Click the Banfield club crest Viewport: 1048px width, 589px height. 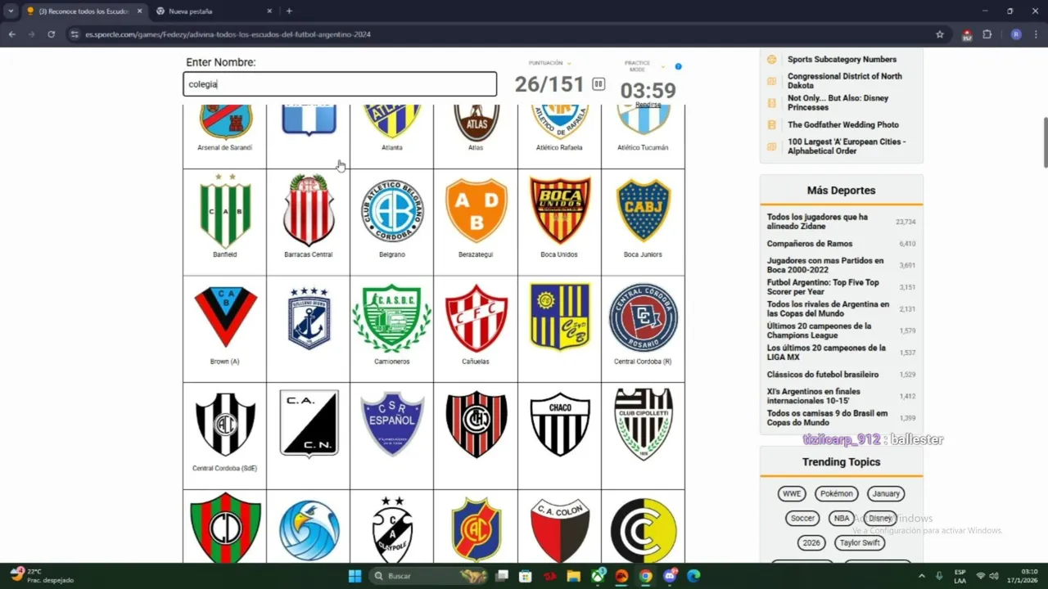(x=225, y=211)
